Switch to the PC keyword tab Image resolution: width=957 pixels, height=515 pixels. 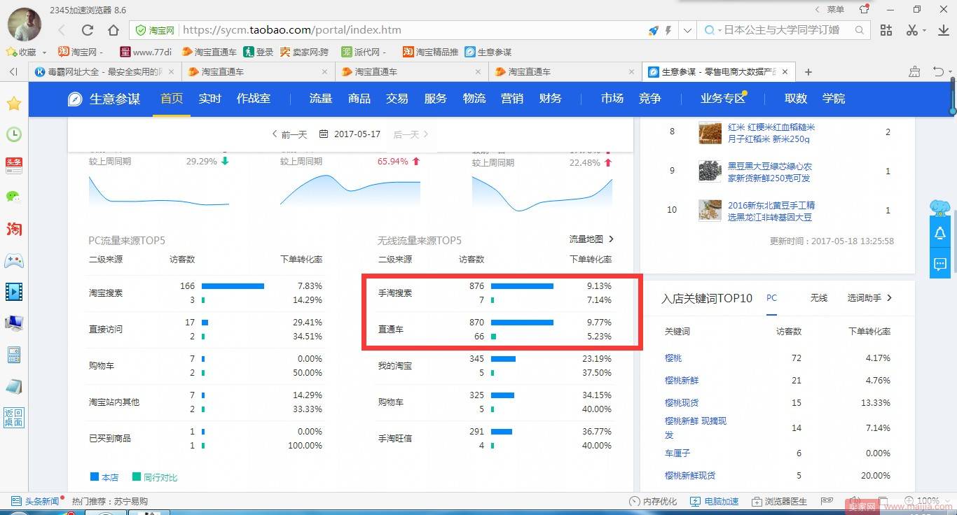(771, 298)
